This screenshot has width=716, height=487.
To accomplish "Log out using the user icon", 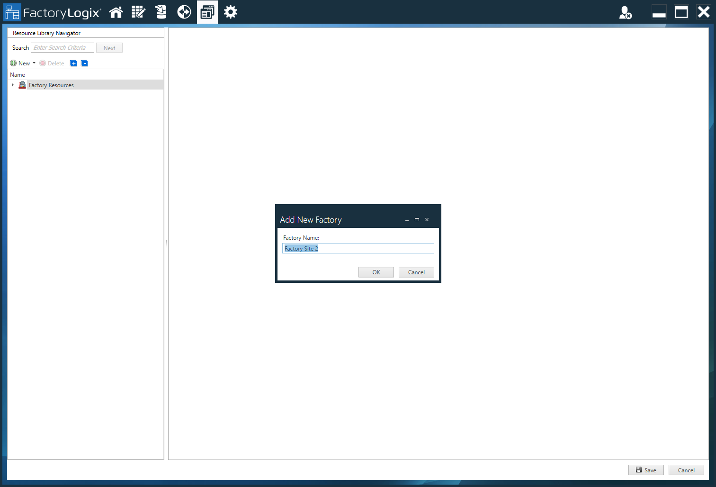I will tap(626, 13).
